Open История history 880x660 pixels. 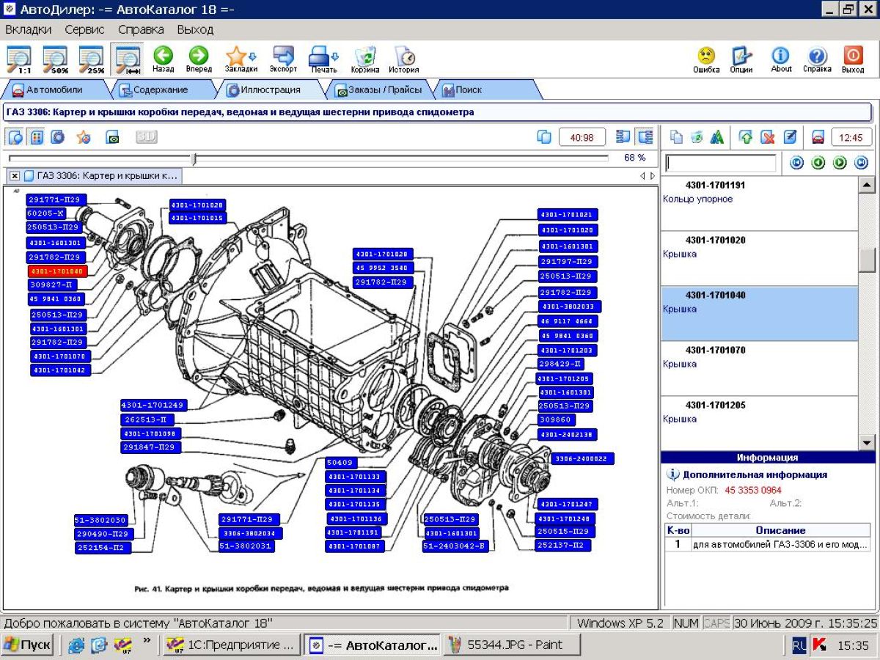coord(404,59)
